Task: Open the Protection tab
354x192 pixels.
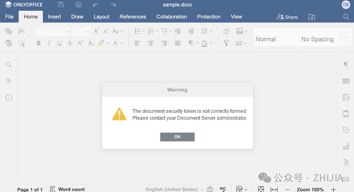Action: click(x=209, y=17)
